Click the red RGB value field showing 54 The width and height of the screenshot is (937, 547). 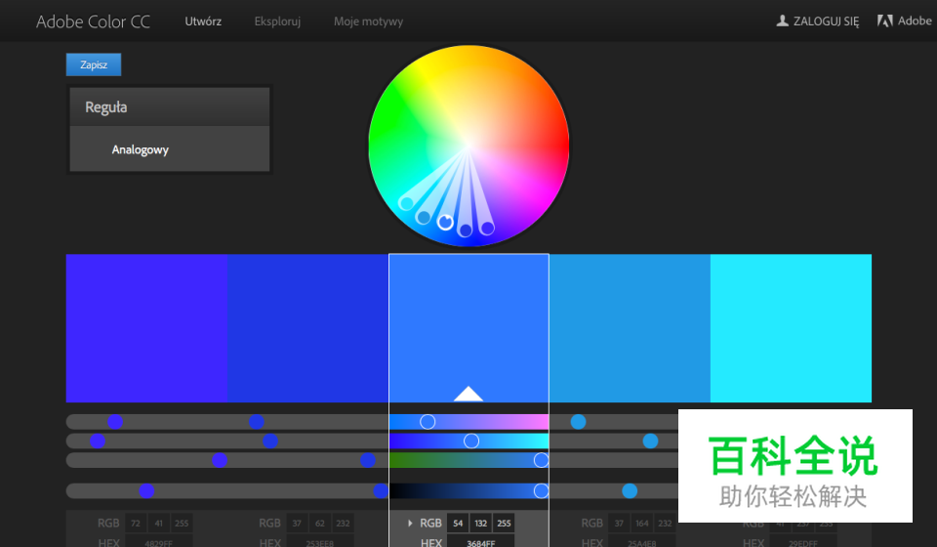(x=458, y=524)
